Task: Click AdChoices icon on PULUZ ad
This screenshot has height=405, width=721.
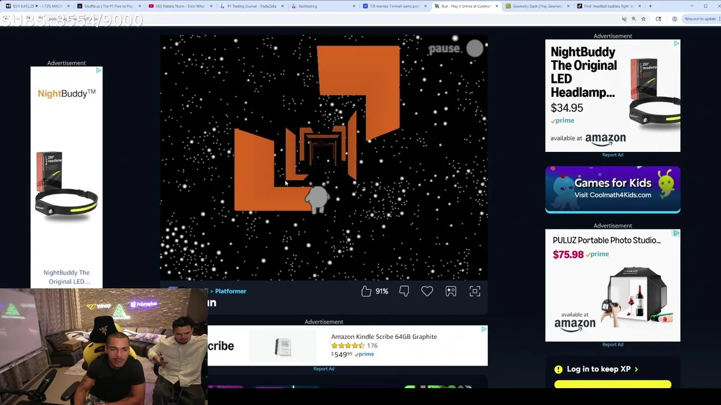Action: coord(677,233)
